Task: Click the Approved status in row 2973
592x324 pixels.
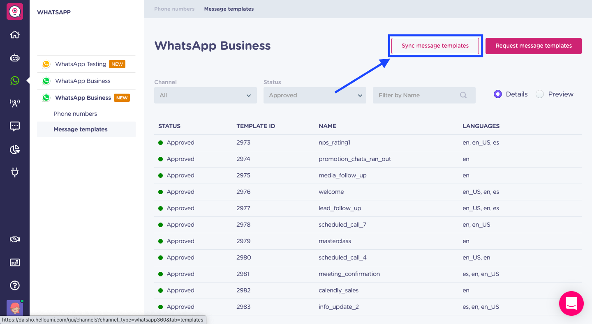Action: pos(176,142)
